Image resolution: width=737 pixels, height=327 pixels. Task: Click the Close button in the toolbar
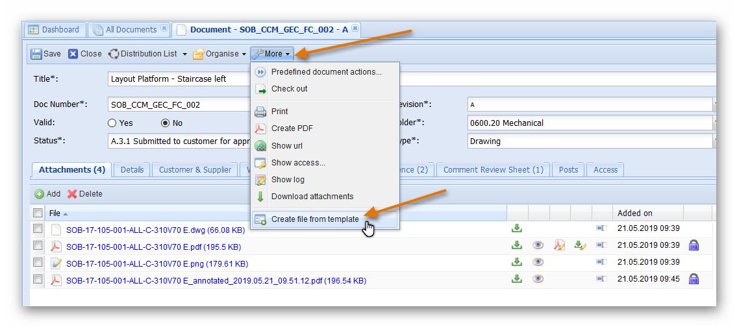(x=85, y=54)
